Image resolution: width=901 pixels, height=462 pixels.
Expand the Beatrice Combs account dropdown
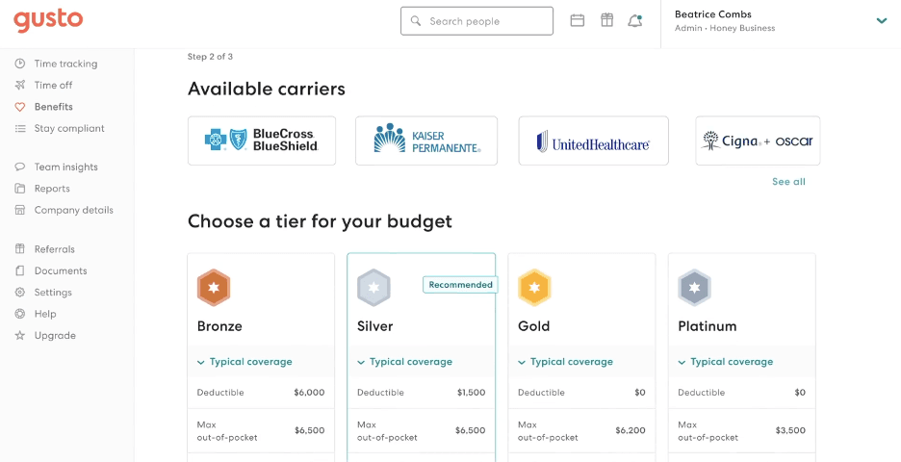(x=881, y=21)
